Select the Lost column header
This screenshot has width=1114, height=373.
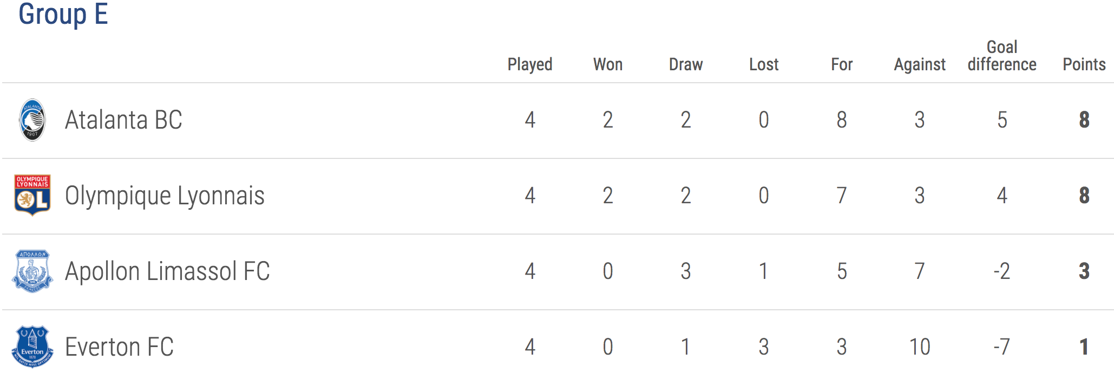(764, 64)
